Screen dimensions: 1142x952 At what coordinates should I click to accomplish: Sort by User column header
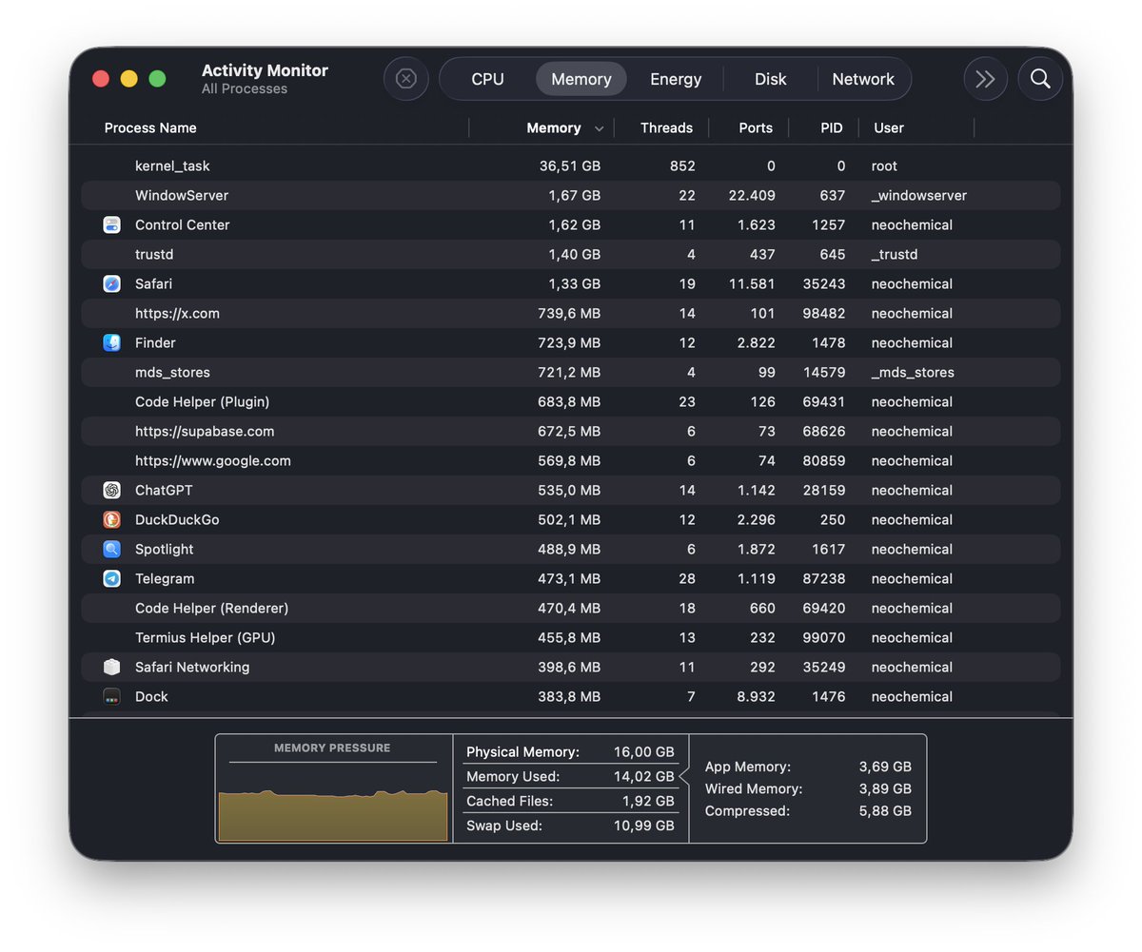[889, 127]
